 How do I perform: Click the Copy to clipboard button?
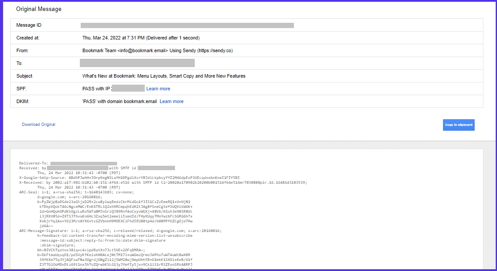point(458,125)
